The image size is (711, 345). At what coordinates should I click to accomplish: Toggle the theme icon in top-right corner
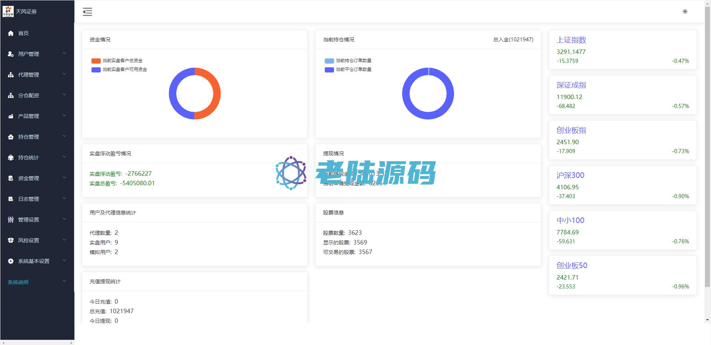coord(685,11)
